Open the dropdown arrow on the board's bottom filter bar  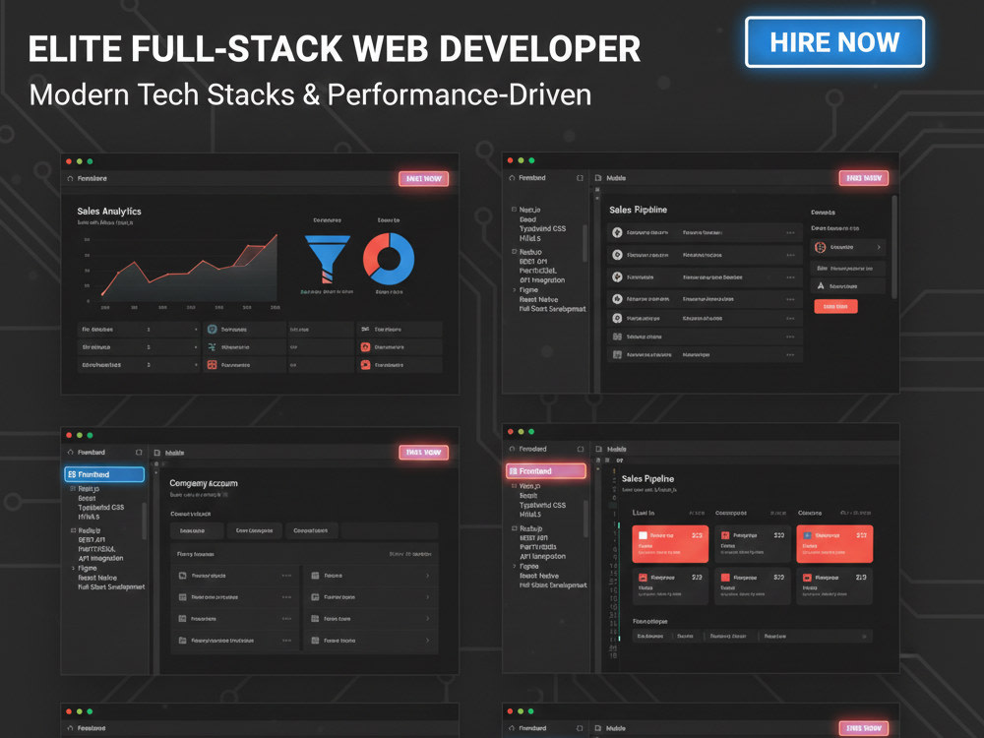[864, 637]
